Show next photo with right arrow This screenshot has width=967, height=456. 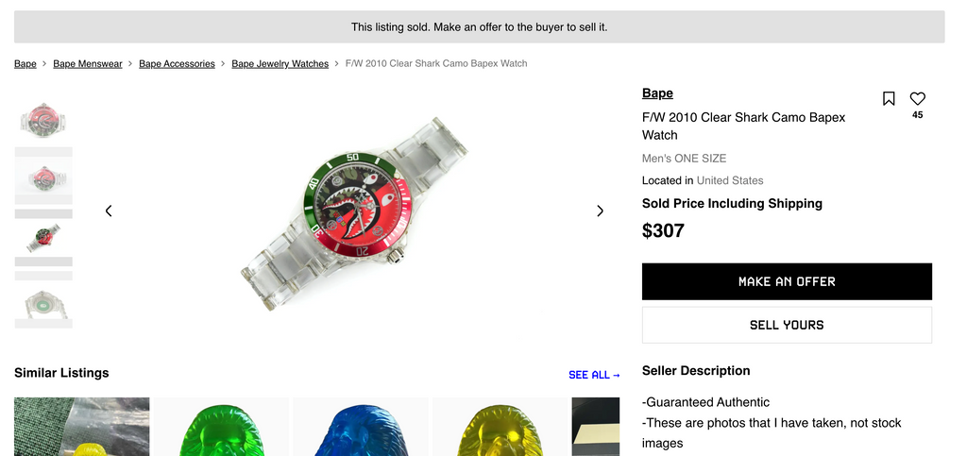pos(600,211)
